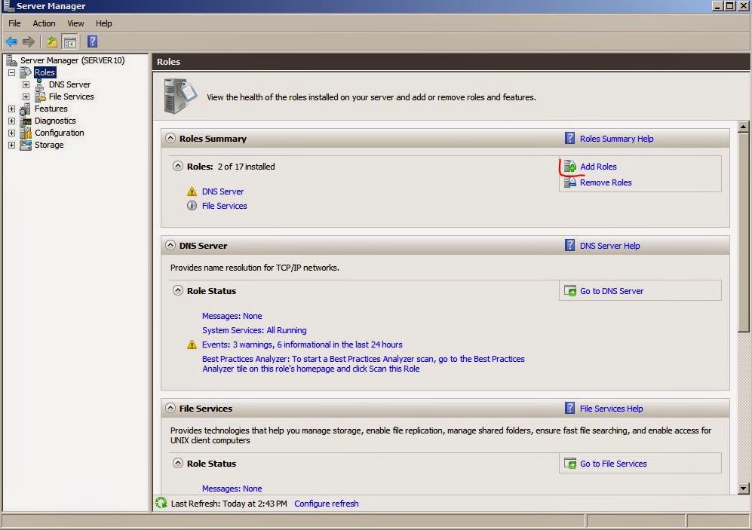Click the File Services tree node icon
752x530 pixels.
(40, 97)
